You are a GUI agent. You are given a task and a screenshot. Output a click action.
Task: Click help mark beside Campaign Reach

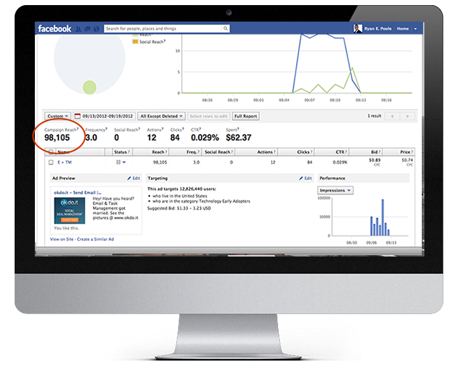point(77,129)
